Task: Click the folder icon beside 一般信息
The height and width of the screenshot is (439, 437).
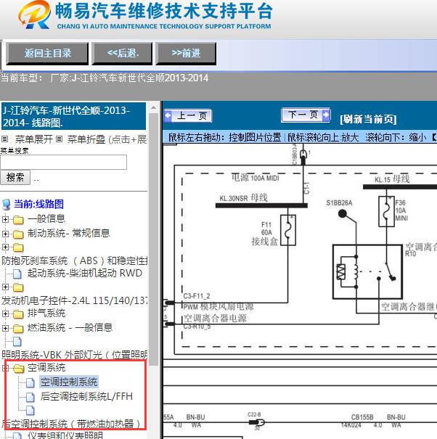Action: point(18,219)
